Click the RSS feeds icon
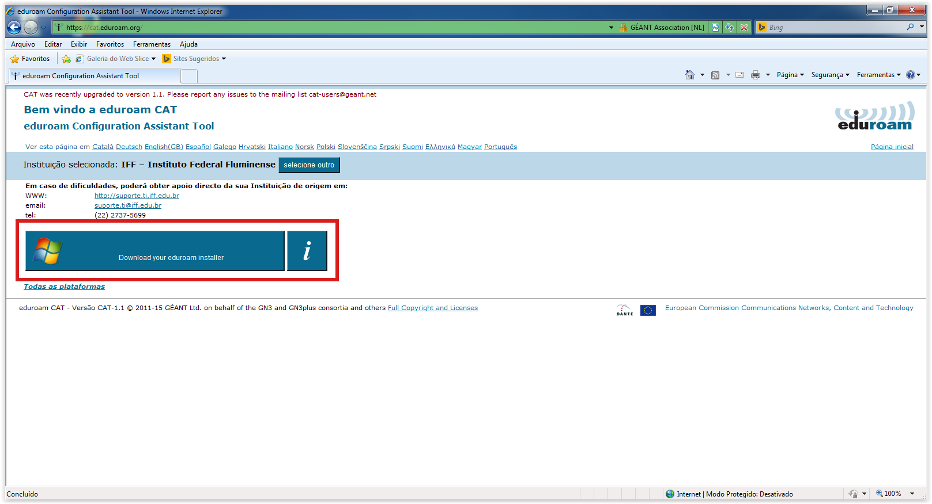Screen dimensions: 932x504 715,75
